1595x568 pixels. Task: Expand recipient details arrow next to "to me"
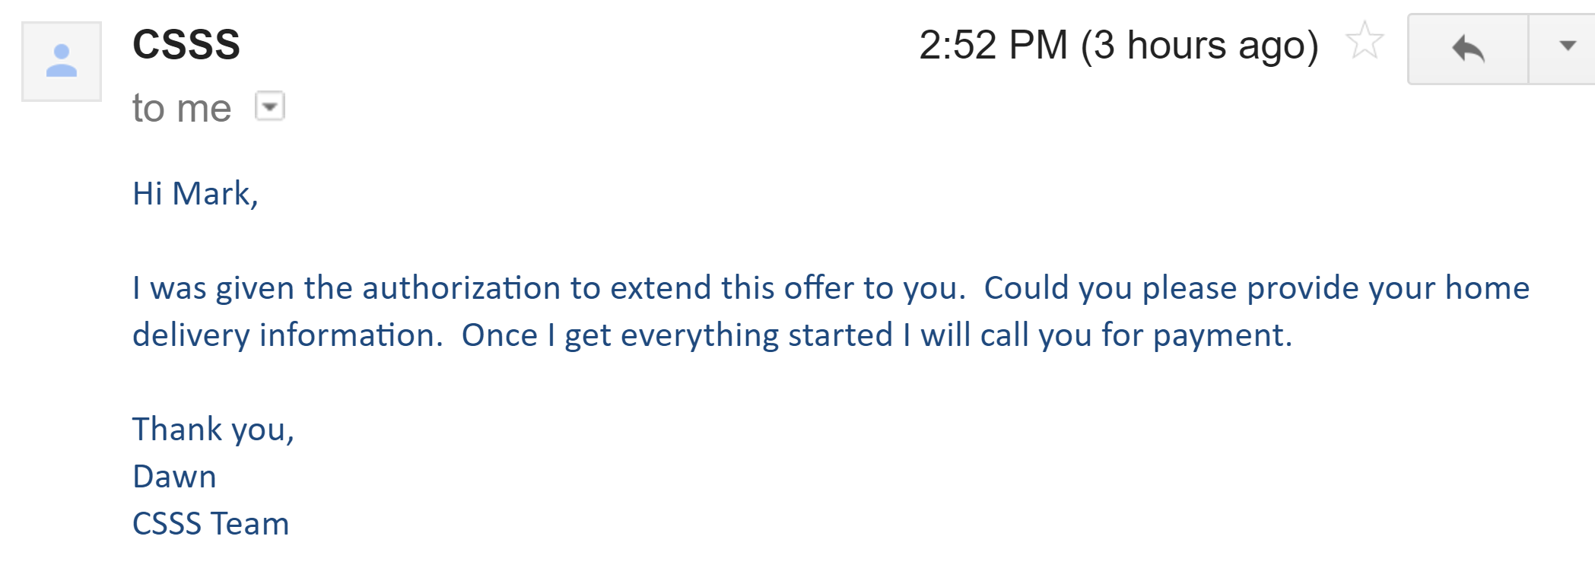point(269,106)
